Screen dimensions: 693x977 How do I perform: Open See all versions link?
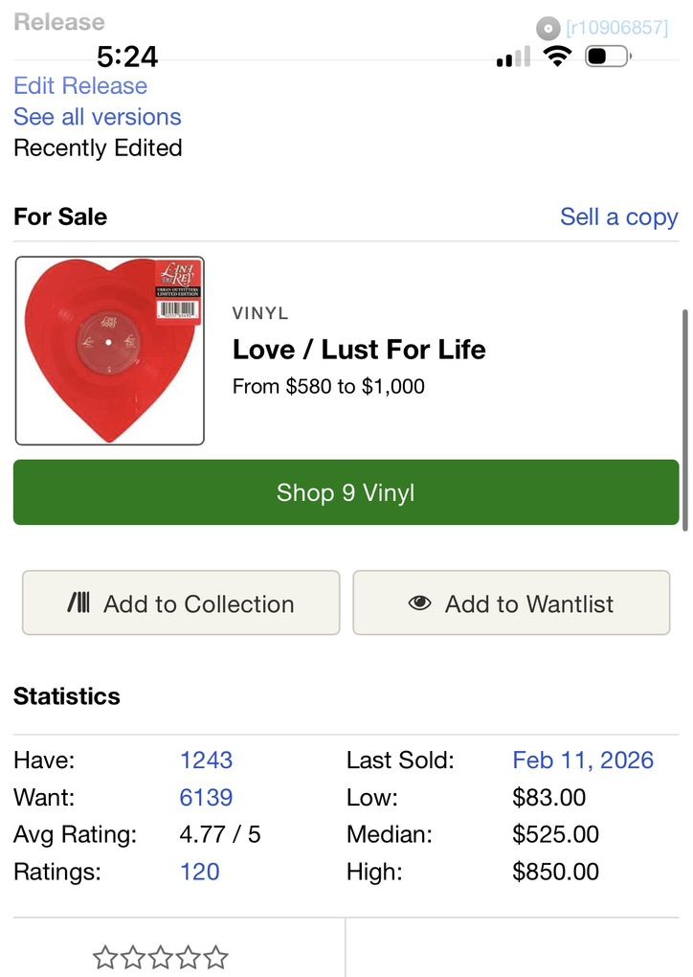pos(97,117)
